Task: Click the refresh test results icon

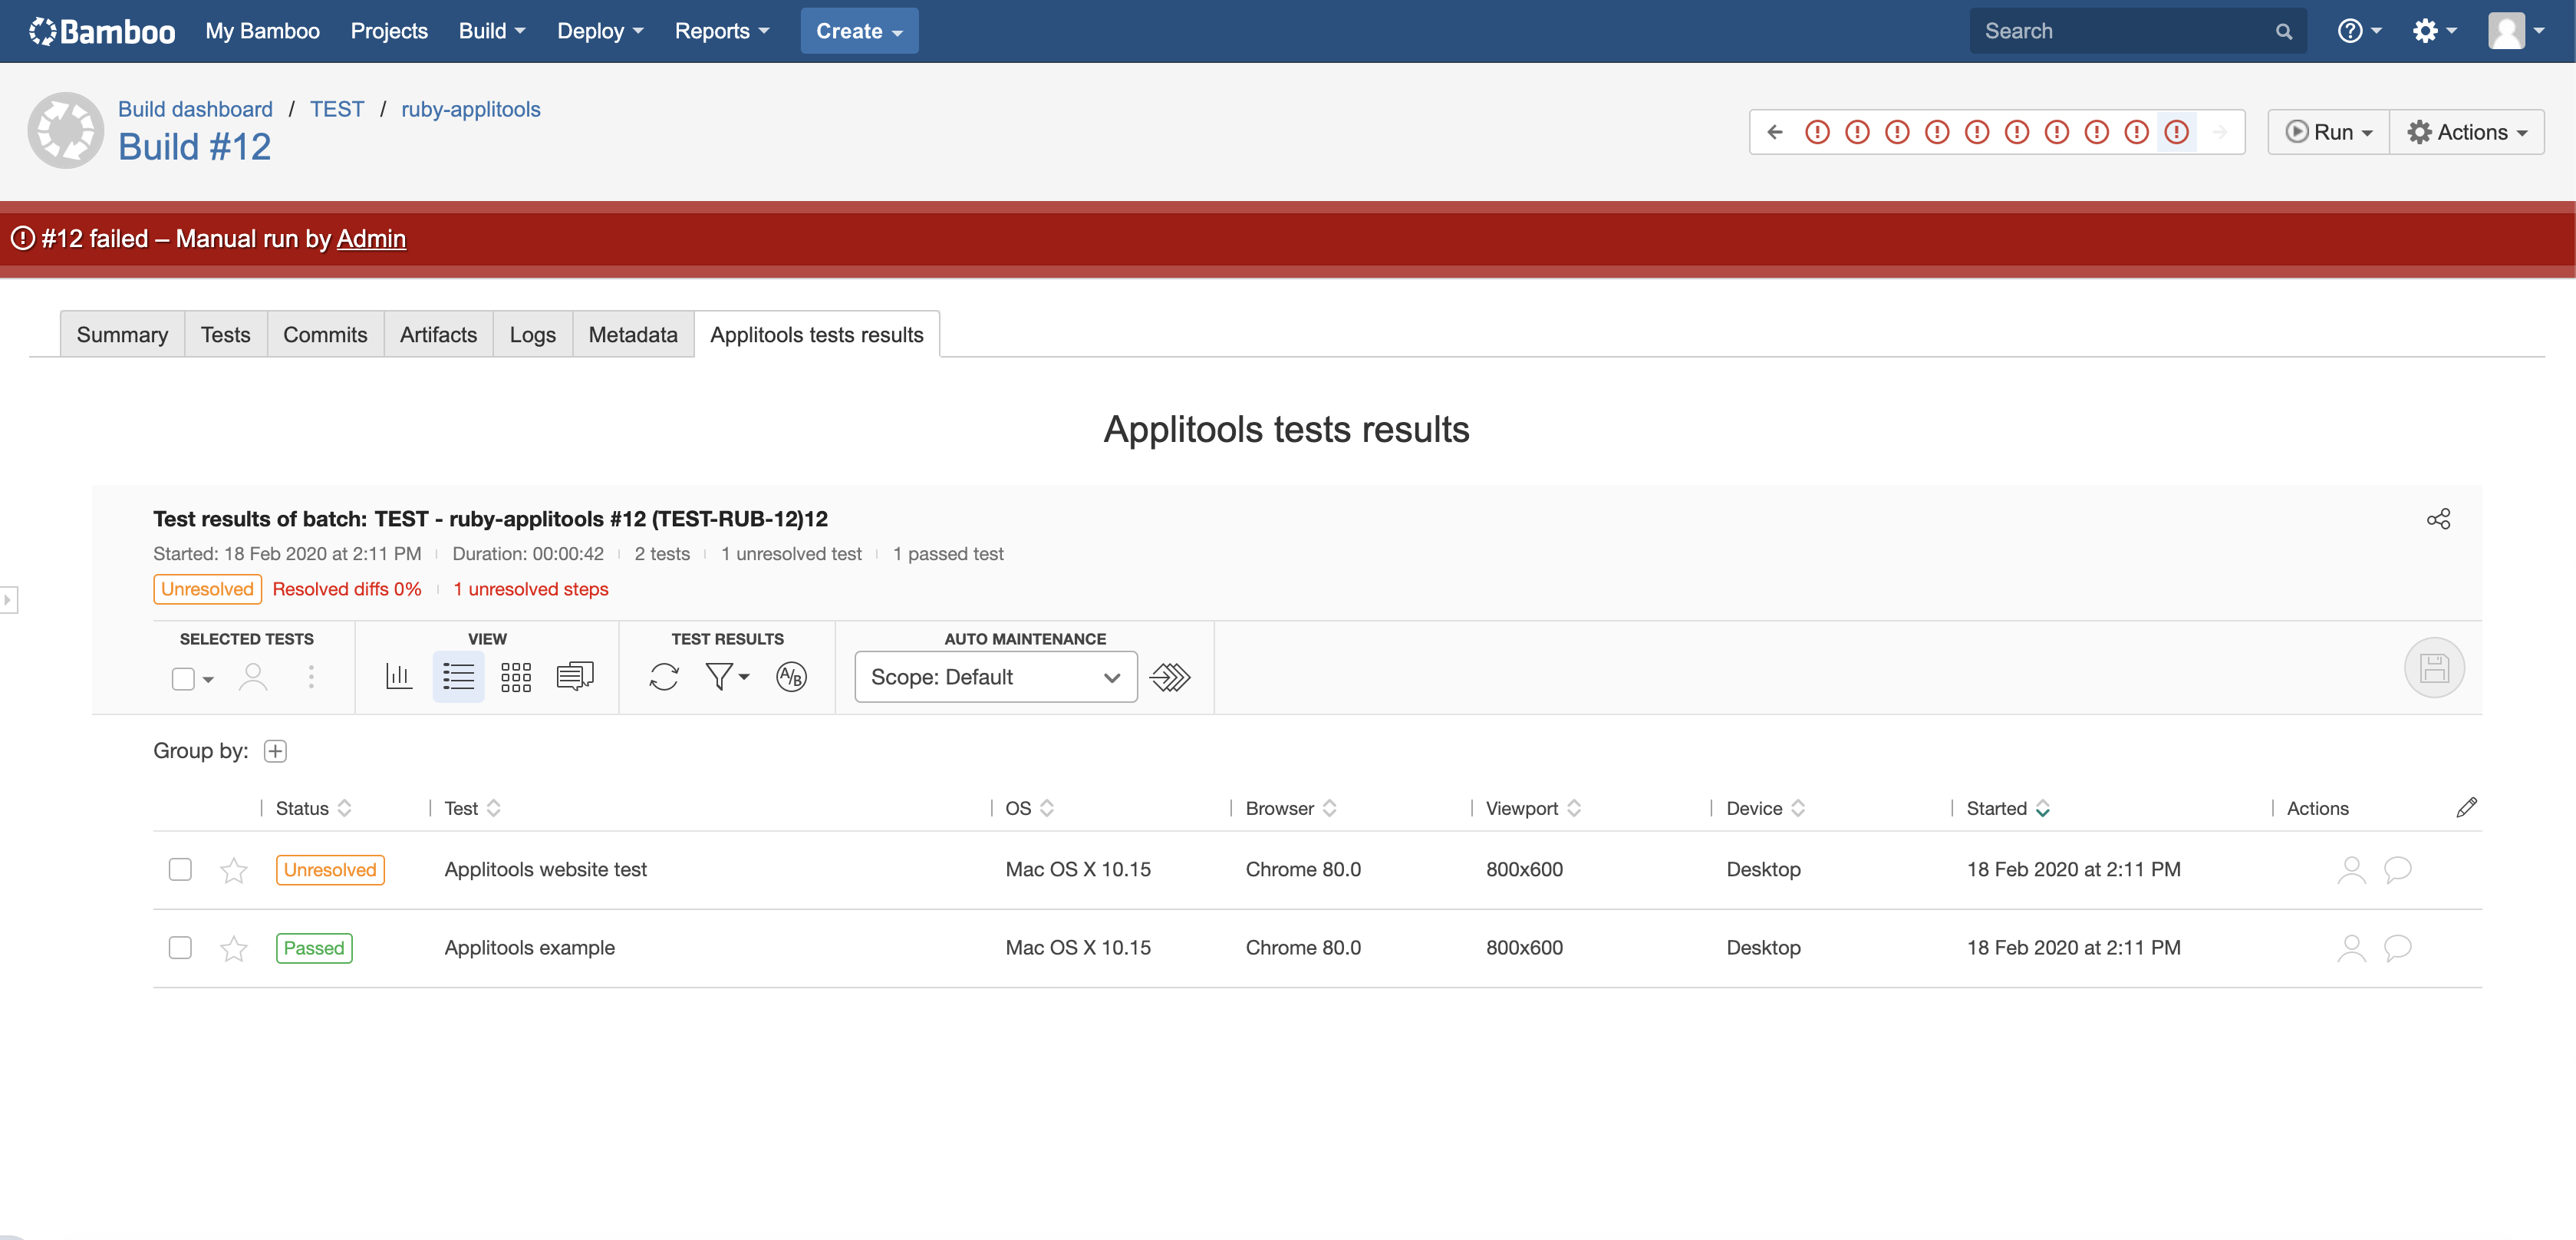Action: (663, 677)
